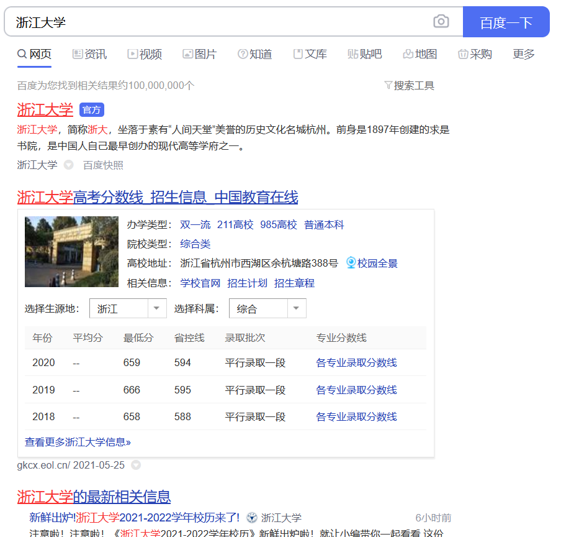Image resolution: width=561 pixels, height=537 pixels.
Task: Select the 网页 tab
Action: 34,54
